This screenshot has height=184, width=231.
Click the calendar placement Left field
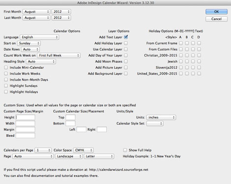click(82, 129)
